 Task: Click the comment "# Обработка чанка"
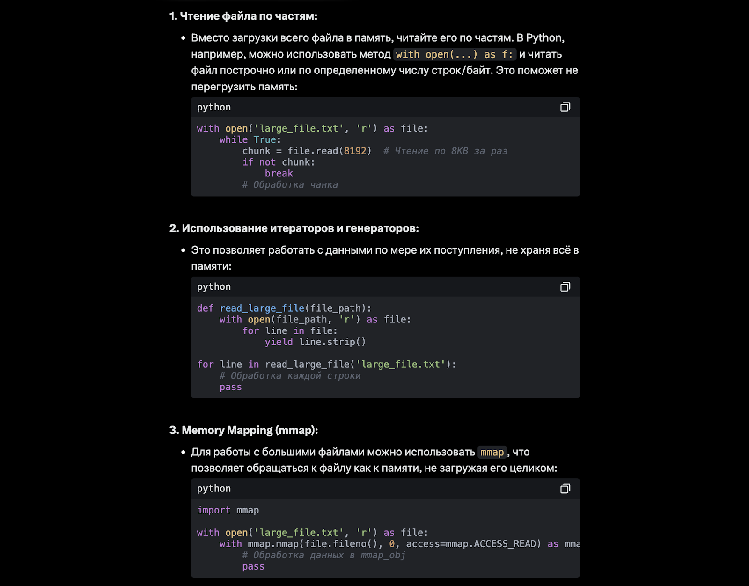[x=290, y=185]
